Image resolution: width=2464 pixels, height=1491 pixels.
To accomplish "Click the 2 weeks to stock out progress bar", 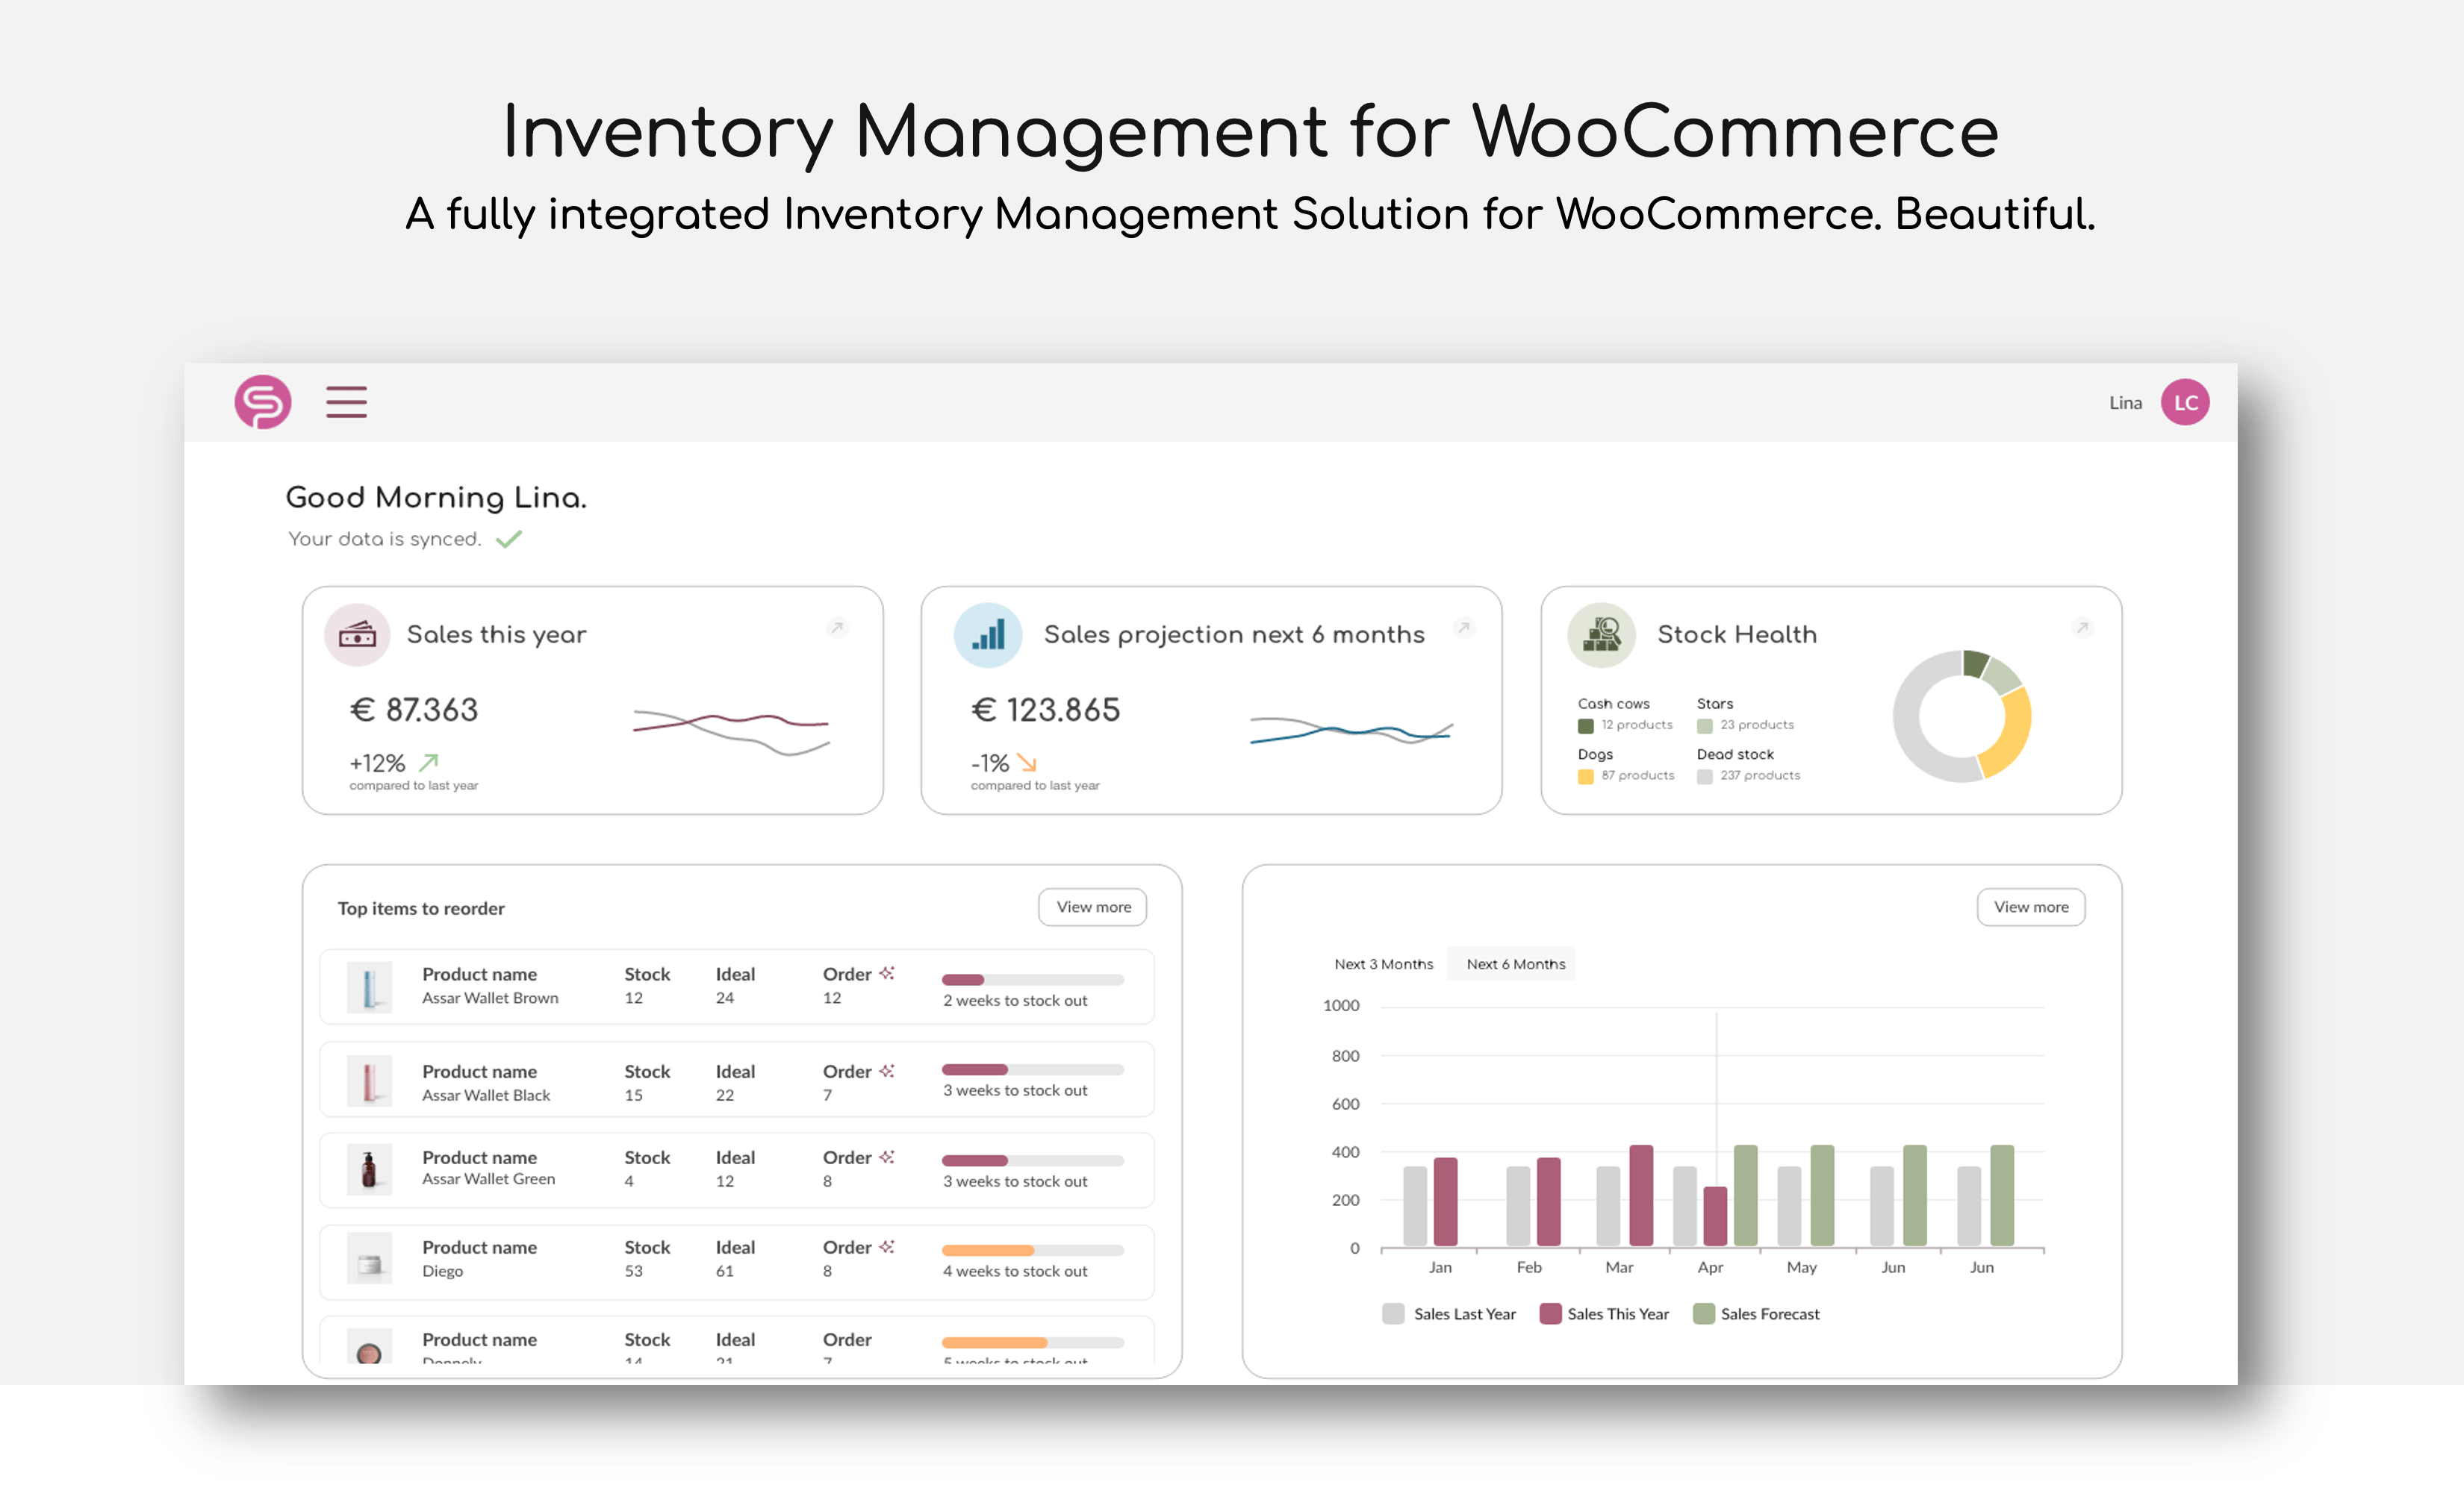I will tap(1033, 979).
